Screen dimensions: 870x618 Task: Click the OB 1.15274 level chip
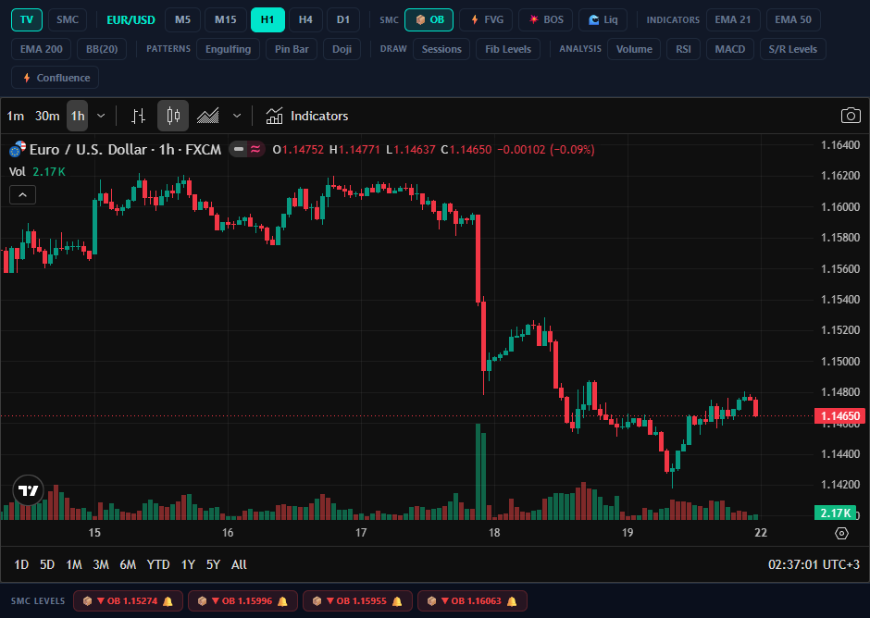point(128,601)
